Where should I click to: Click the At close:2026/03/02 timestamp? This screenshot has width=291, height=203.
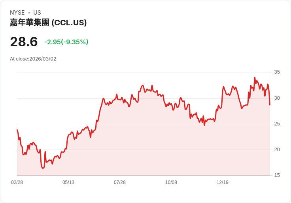[33, 59]
